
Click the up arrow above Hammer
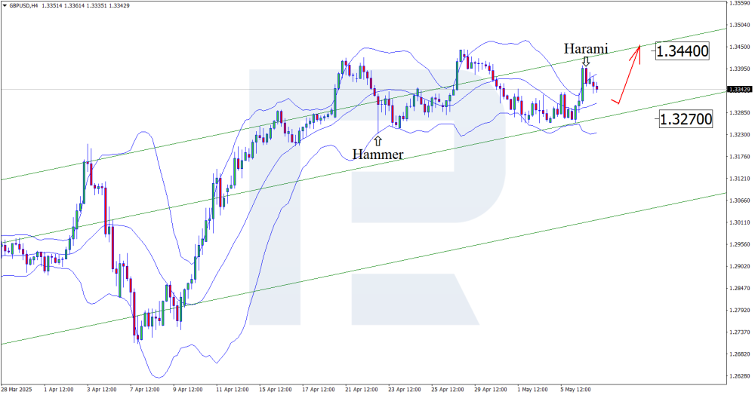377,139
